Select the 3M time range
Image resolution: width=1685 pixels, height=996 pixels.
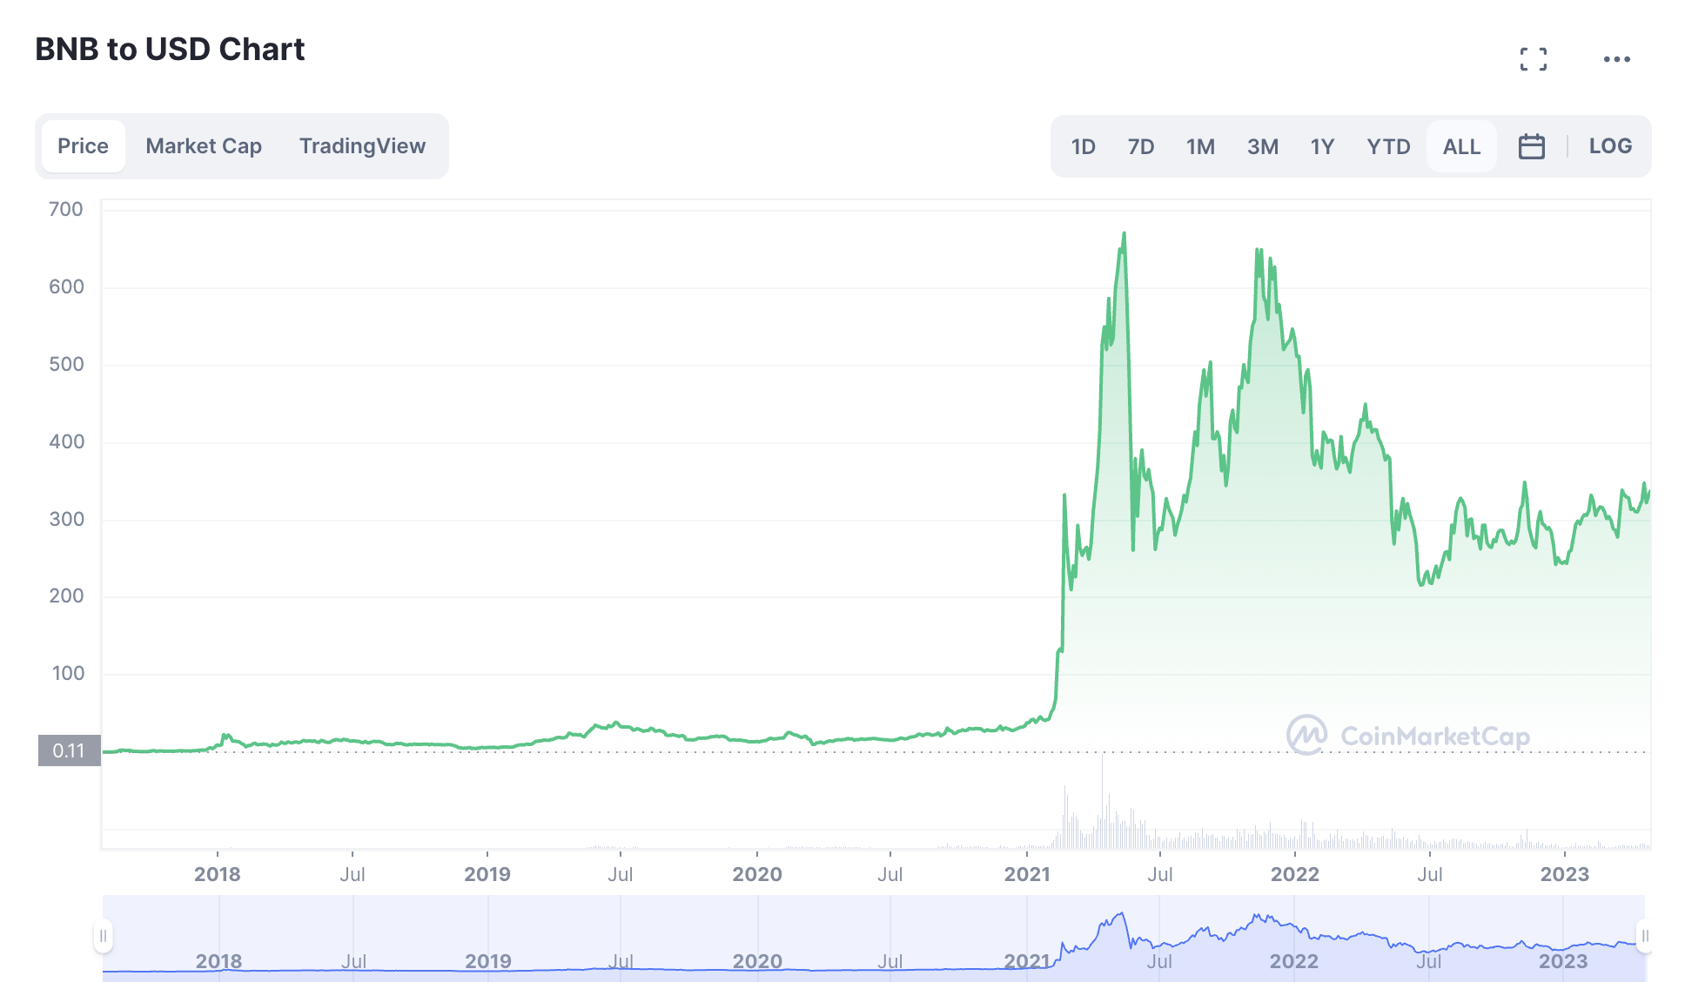(1263, 146)
